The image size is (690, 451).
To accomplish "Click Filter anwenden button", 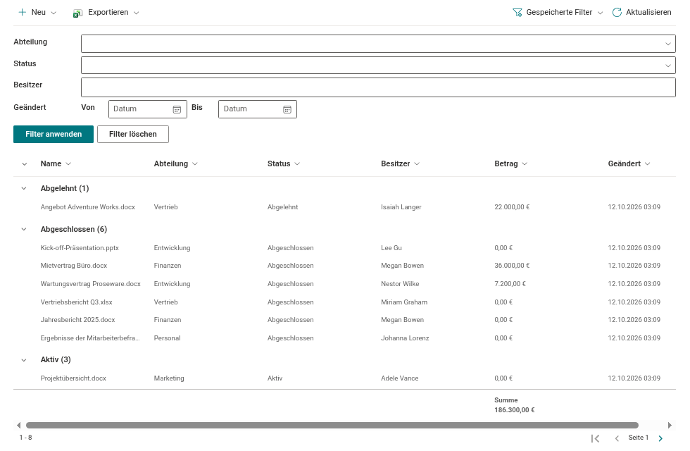I will pos(54,135).
